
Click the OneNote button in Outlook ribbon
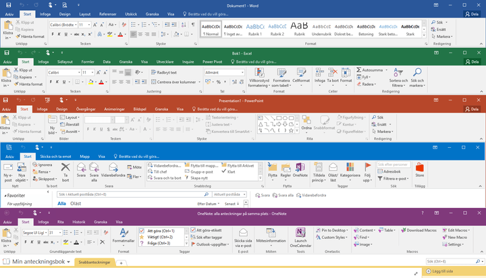coord(300,169)
